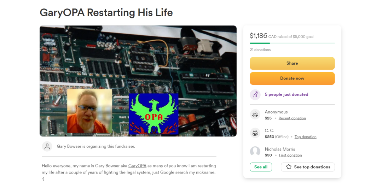The height and width of the screenshot is (187, 382).
Task: Click the organizer person icon beside Gary Bowser
Action: tap(47, 146)
